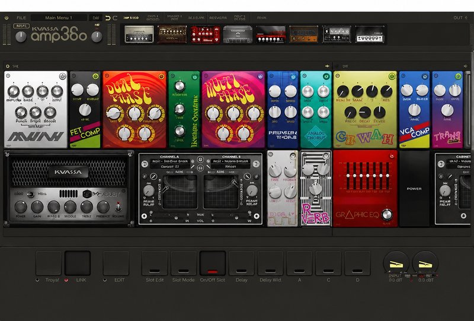The width and height of the screenshot is (474, 321).
Task: Toggle the Multi Phase pedal power button
Action: click(x=260, y=77)
